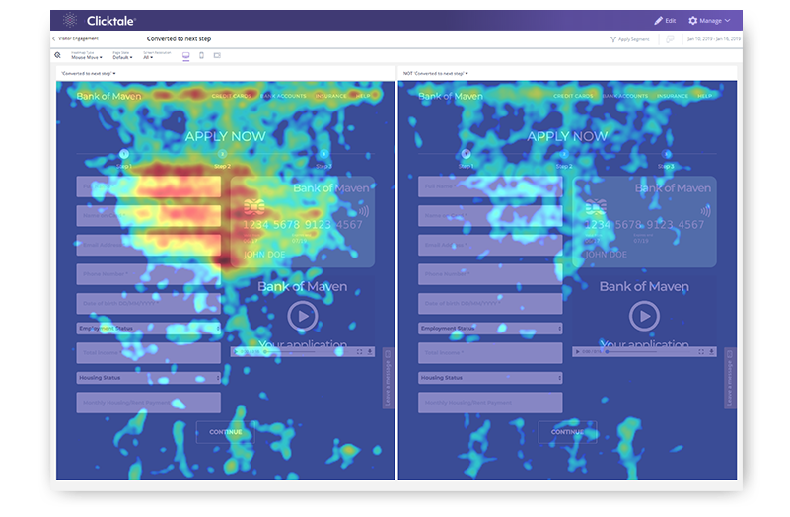Click the heatmap magnifier icon in toolbar
The height and width of the screenshot is (517, 790).
(58, 55)
